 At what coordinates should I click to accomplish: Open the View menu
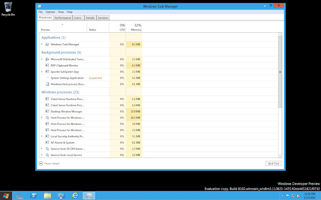(61, 12)
